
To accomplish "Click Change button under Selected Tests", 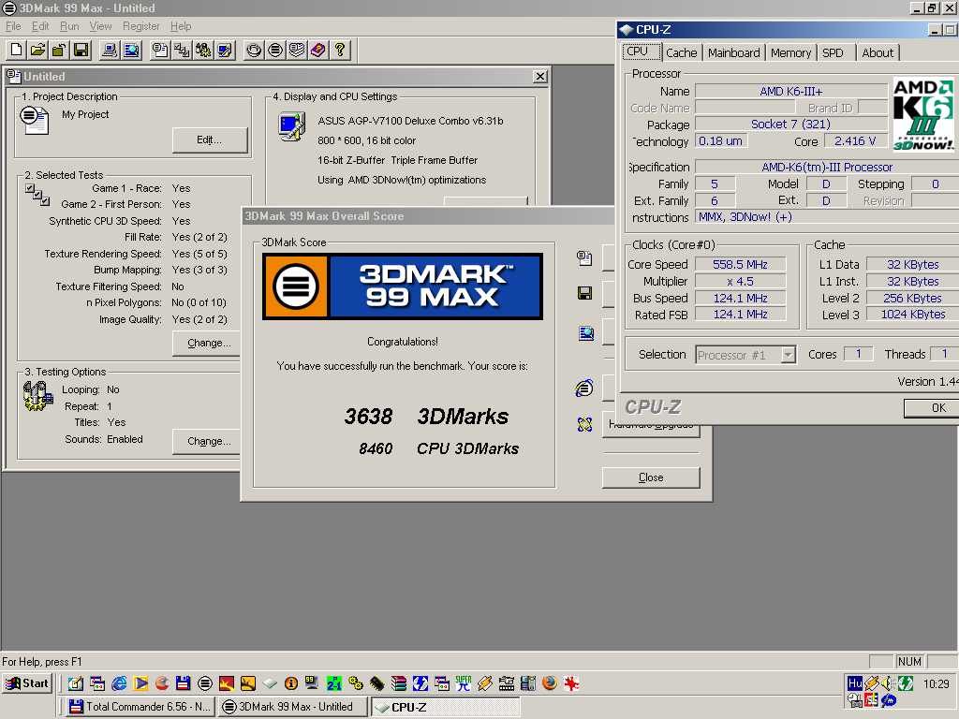I will (209, 343).
